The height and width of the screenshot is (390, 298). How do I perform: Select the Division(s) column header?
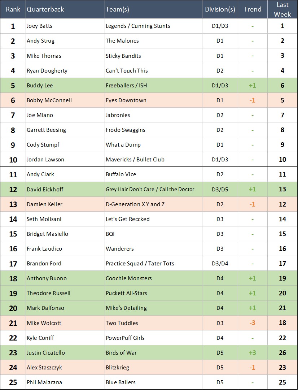click(x=220, y=9)
